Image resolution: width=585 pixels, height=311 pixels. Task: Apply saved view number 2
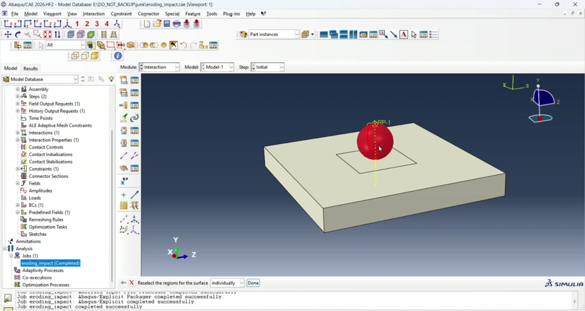tap(87, 24)
